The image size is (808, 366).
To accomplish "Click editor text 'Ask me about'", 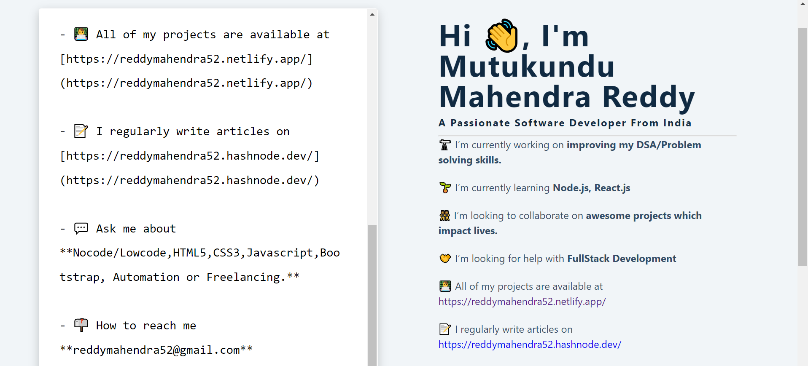I will pyautogui.click(x=136, y=229).
